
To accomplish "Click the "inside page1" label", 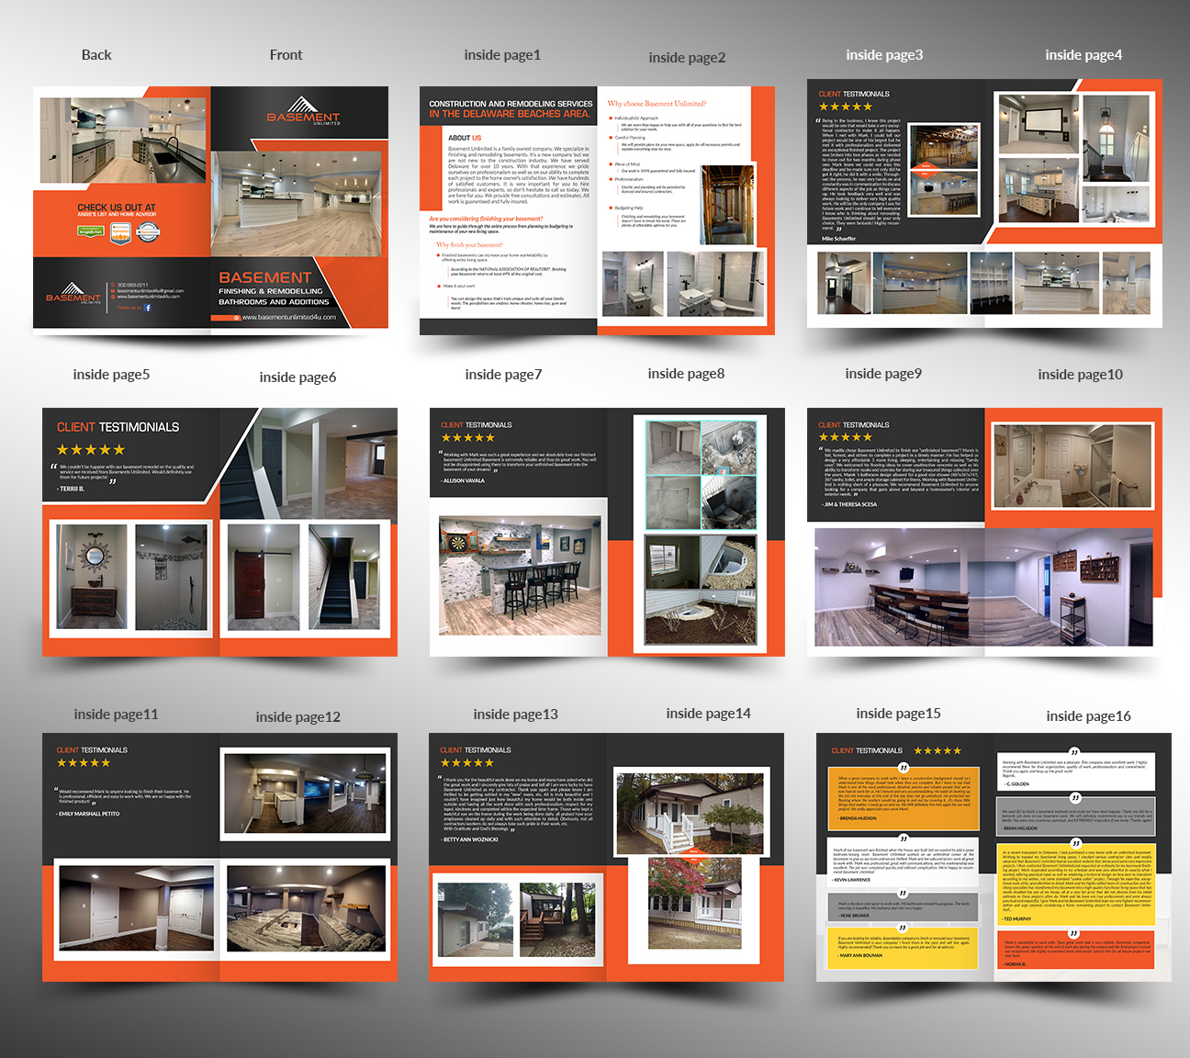I will pos(502,55).
